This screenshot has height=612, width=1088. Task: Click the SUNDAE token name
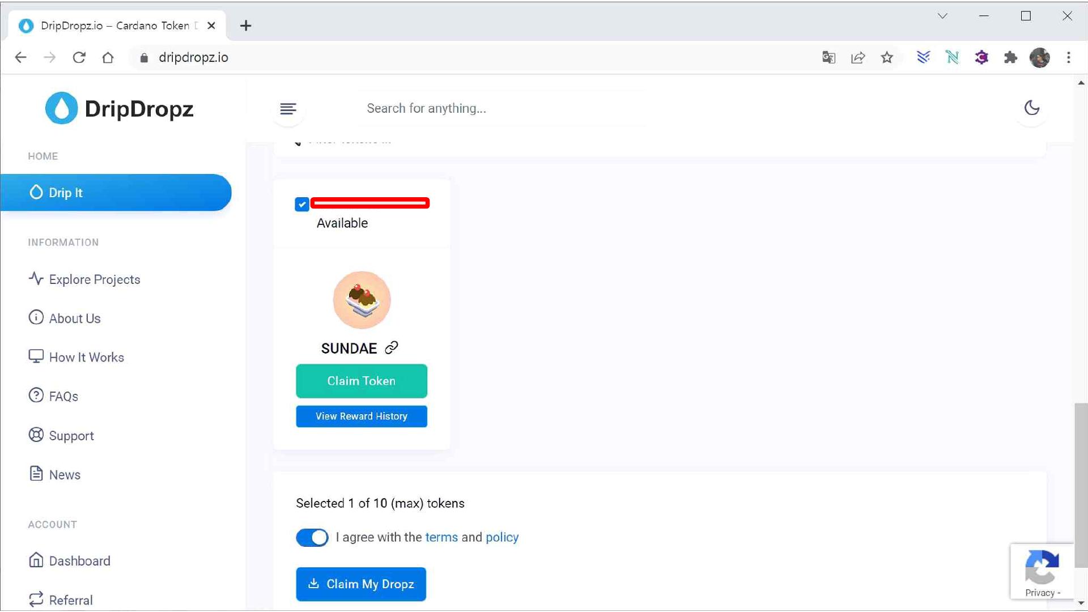349,348
